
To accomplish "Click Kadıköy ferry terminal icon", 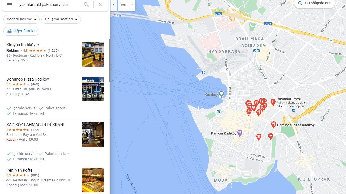I will [221, 94].
